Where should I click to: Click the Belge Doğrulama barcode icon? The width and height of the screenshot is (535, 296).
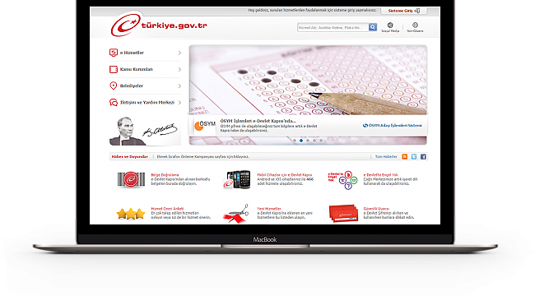point(131,179)
